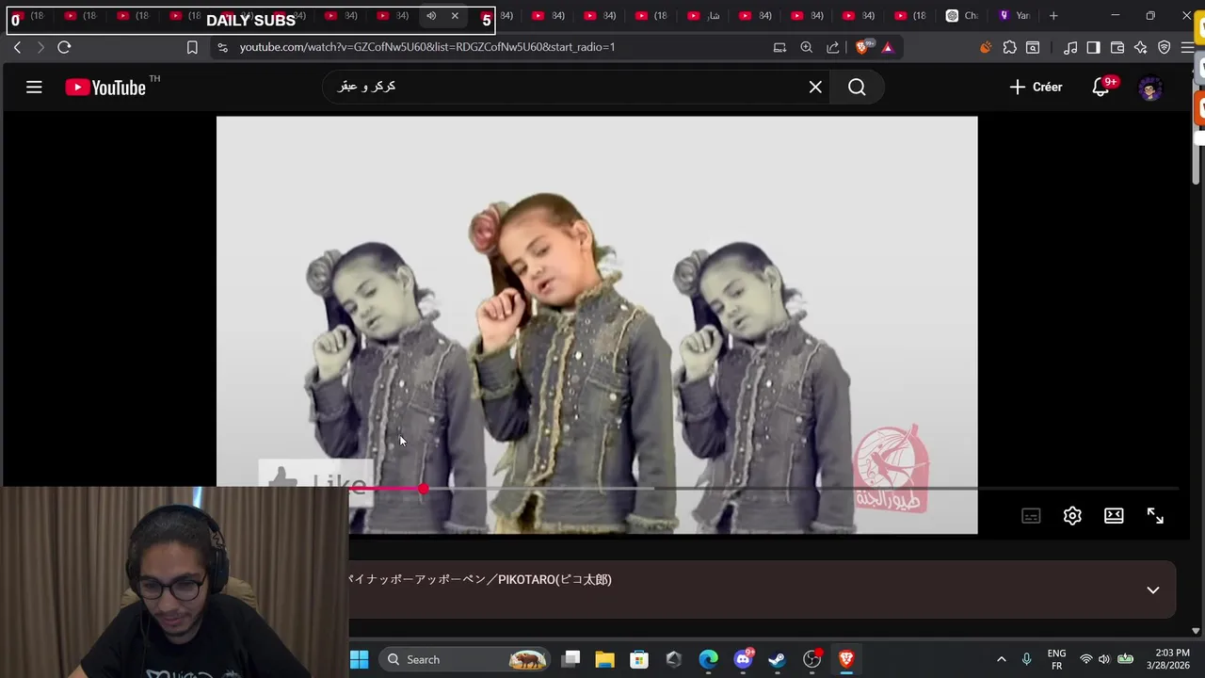The image size is (1205, 678).
Task: Run the YouTube magnifier search button
Action: (857, 87)
